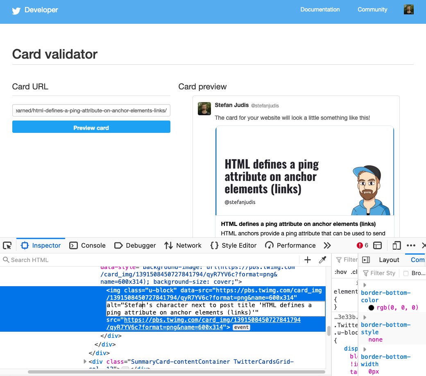The width and height of the screenshot is (426, 376).
Task: Click the Search HTML field
Action: click(150, 260)
